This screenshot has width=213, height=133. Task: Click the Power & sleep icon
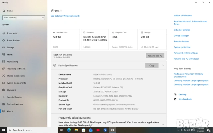pos(4,40)
